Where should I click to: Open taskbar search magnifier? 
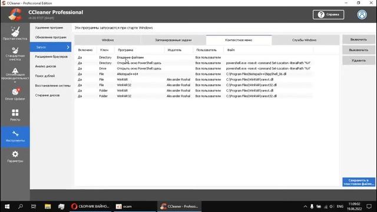21,207
